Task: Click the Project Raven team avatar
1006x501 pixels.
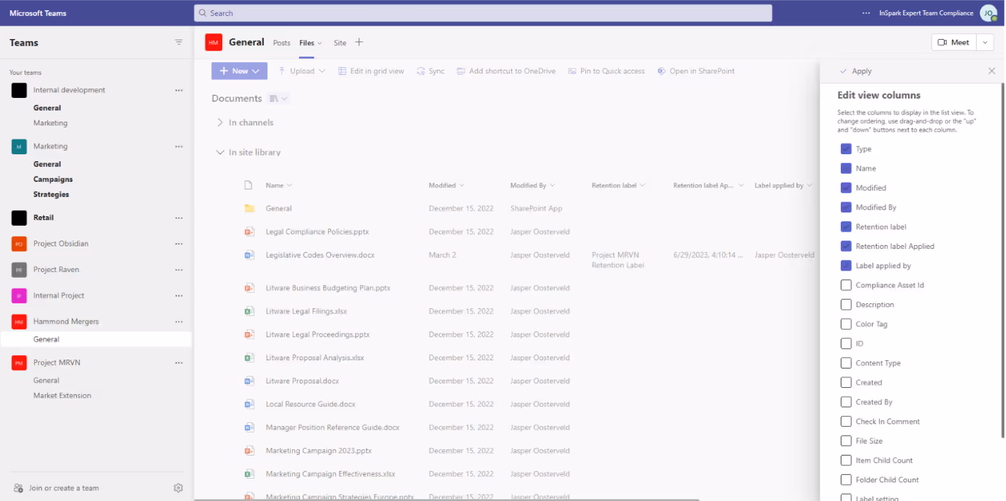Action: [x=19, y=270]
